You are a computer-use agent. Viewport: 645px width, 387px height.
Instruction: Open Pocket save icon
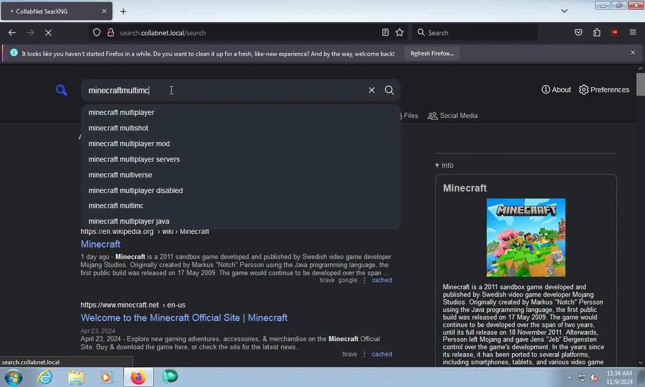pos(578,33)
